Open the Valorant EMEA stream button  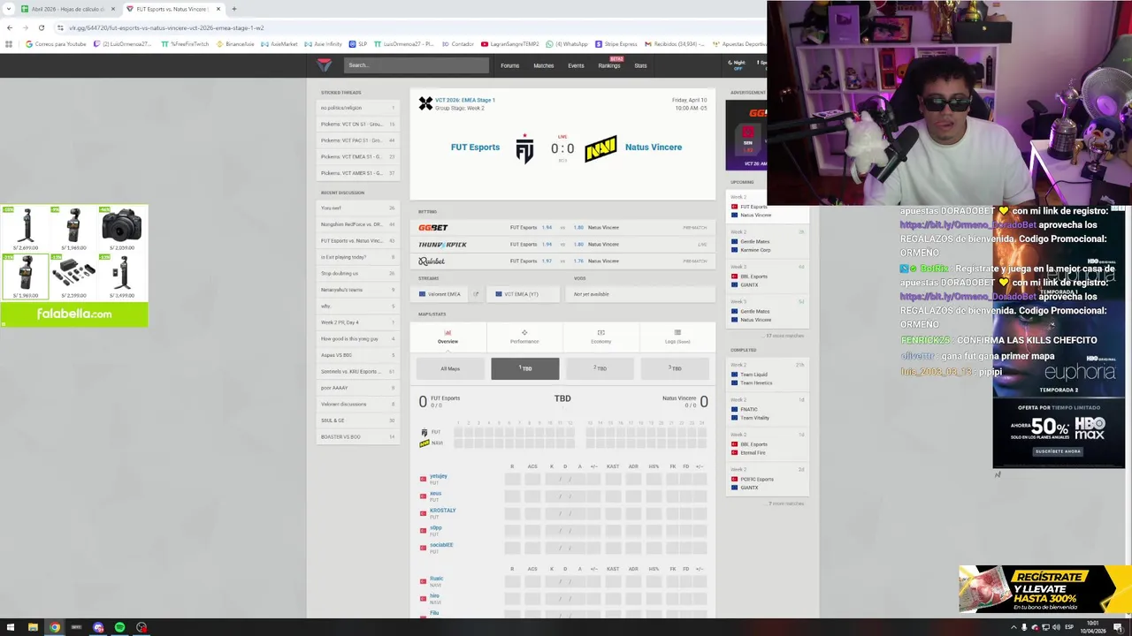click(440, 294)
